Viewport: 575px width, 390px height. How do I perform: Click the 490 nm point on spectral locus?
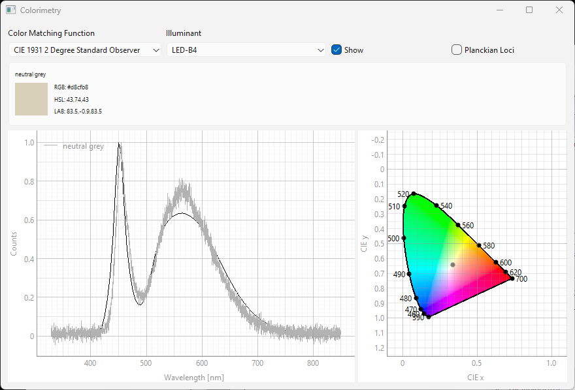(409, 274)
